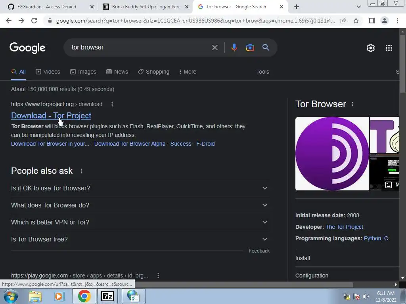406x304 pixels.
Task: Click the Google logo
Action: [x=27, y=48]
